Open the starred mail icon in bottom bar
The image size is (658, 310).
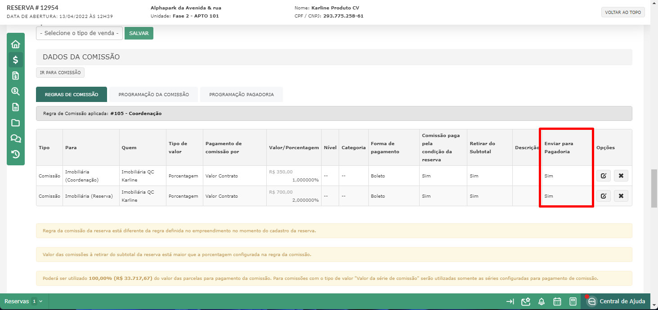tap(526, 301)
